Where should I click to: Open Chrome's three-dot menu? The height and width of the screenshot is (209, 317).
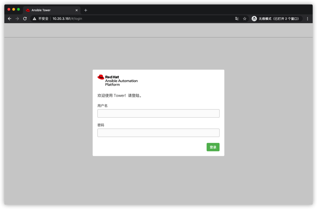[308, 19]
